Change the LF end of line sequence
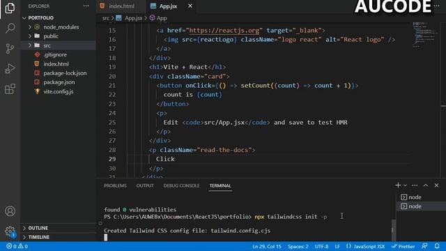Image resolution: width=446 pixels, height=251 pixels. (337, 246)
